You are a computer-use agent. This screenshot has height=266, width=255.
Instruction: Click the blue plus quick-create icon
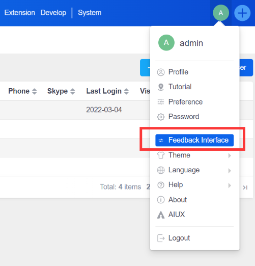242,13
